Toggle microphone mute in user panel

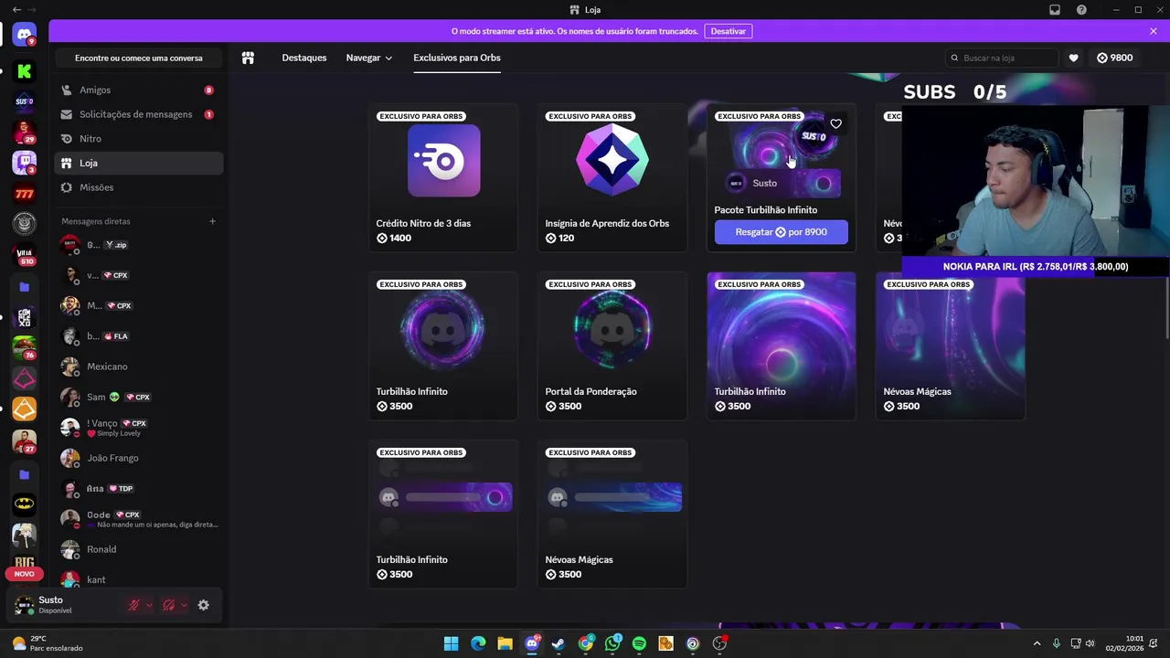coord(133,605)
